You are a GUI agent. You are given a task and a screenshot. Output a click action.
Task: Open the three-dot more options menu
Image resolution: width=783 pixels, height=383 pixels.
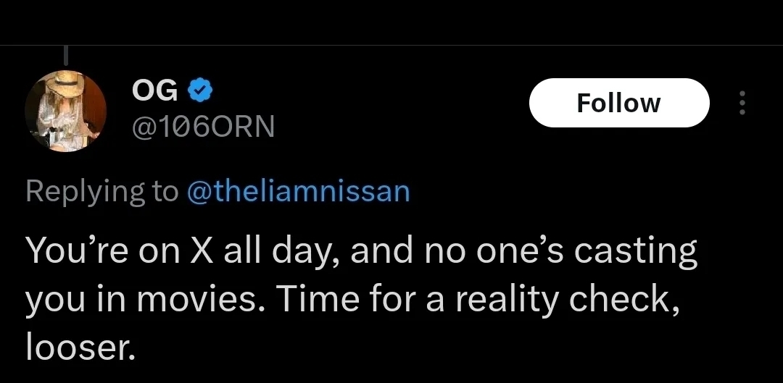(x=741, y=102)
